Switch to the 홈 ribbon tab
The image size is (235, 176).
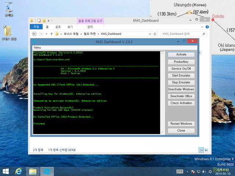(47, 27)
